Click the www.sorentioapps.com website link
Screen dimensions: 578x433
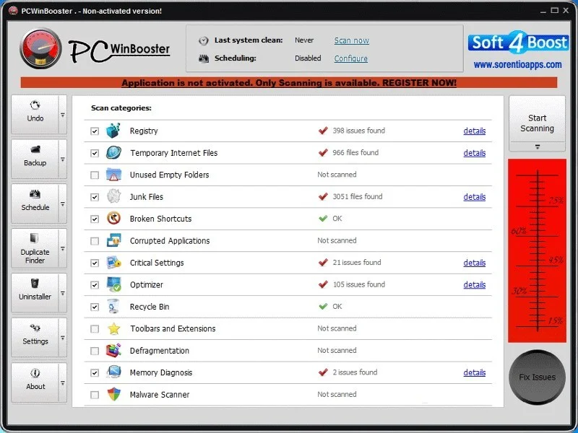(x=517, y=65)
